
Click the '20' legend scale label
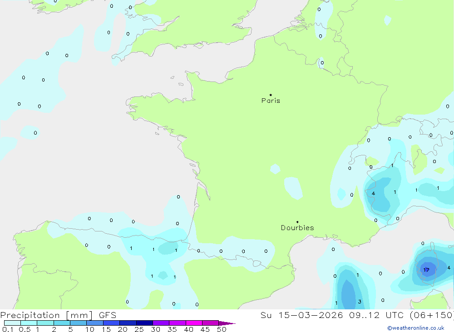pos(123,329)
